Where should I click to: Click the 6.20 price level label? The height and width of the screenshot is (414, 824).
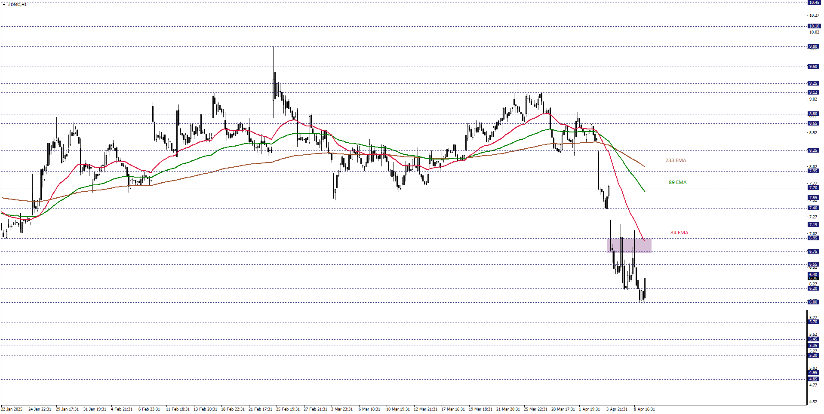coord(813,288)
